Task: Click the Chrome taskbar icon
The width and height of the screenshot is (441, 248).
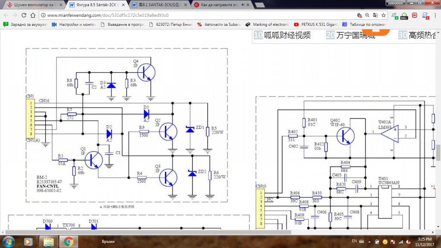Action: [x=68, y=242]
